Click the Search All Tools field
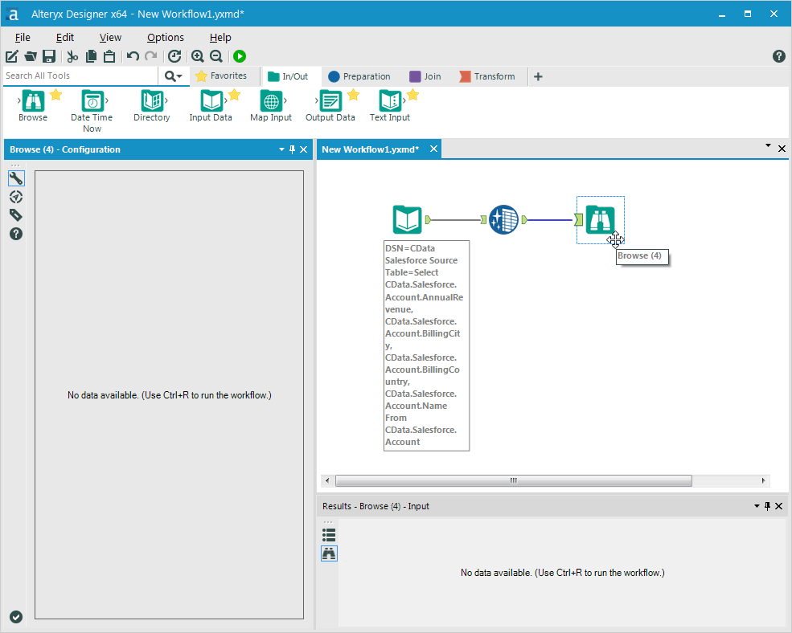The image size is (792, 633). (x=81, y=76)
